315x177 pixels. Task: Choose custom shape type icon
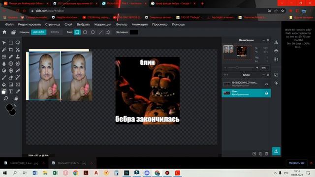[x=108, y=32]
